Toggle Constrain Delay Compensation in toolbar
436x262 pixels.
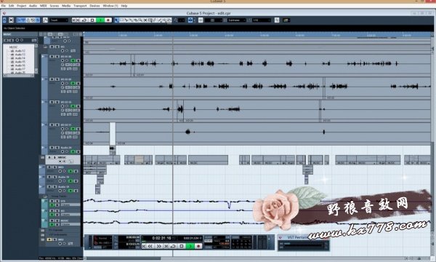click(x=11, y=20)
